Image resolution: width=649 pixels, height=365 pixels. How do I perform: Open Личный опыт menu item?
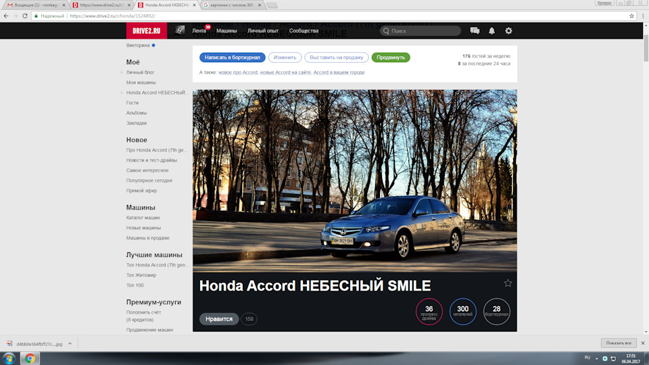tap(263, 30)
